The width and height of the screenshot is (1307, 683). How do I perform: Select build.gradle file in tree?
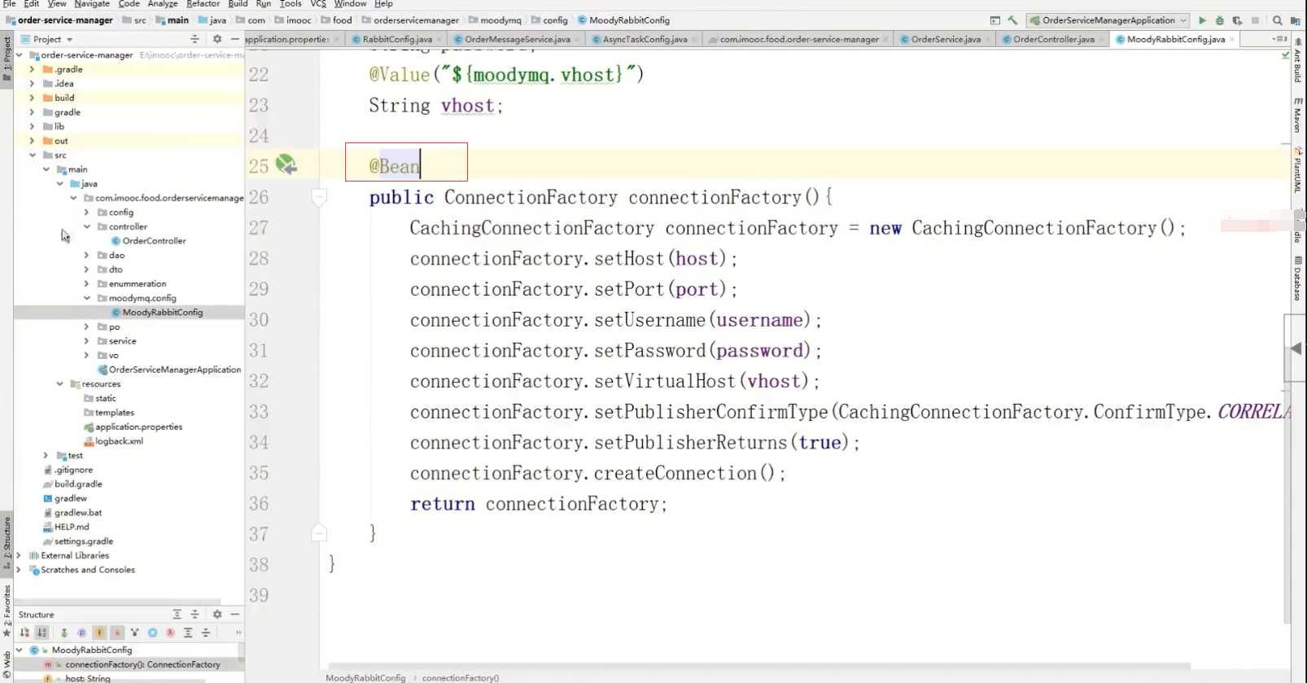click(78, 484)
